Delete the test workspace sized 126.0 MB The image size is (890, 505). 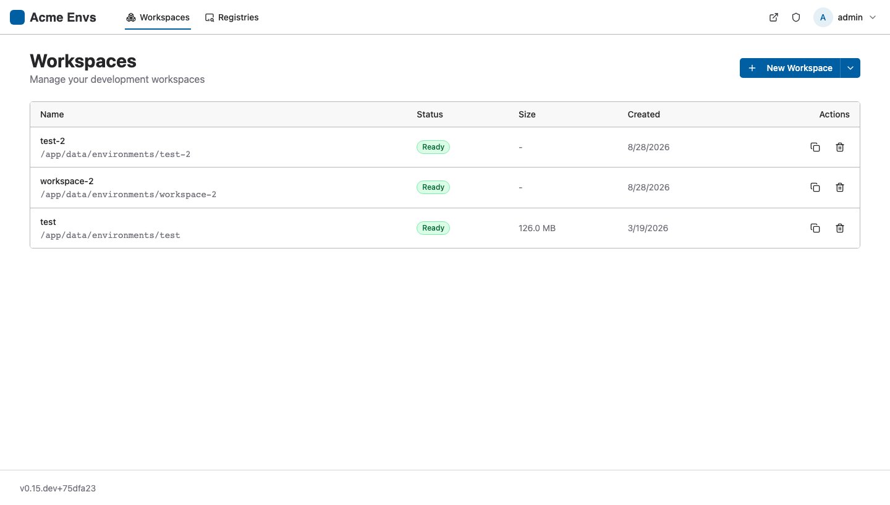[840, 228]
